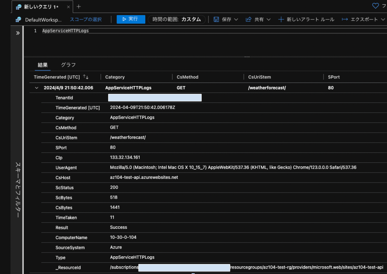Click the スコープの選択 link
The width and height of the screenshot is (387, 274).
pos(86,19)
